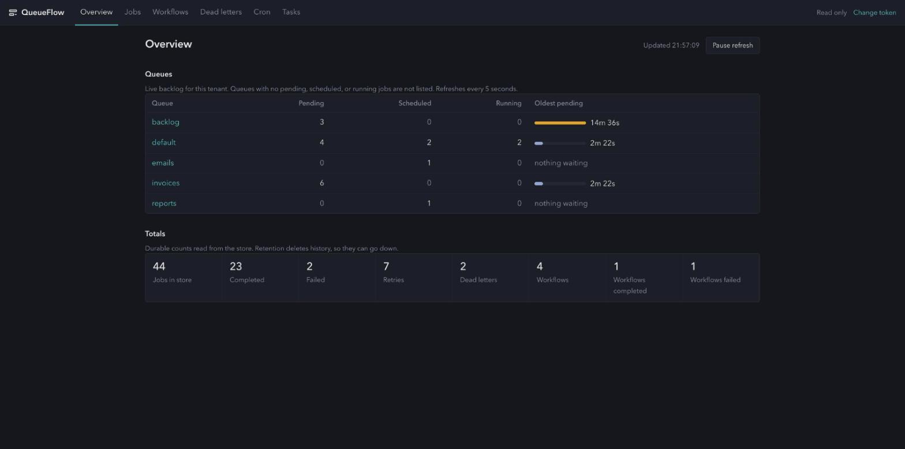905x449 pixels.
Task: Open the reports queue
Action: tap(164, 203)
